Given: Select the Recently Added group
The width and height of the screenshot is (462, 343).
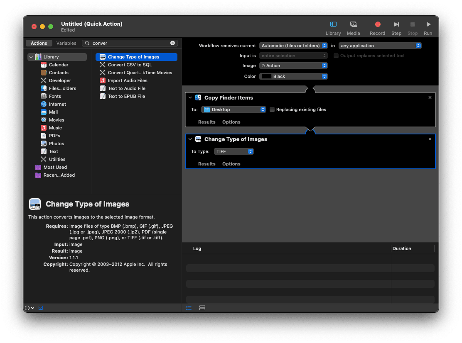Looking at the screenshot, I should (x=59, y=175).
